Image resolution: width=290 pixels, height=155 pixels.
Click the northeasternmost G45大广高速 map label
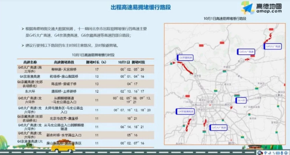click(273, 47)
